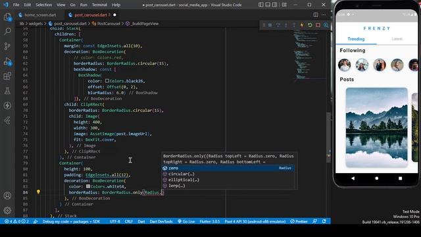Change Dart language mode in status bar

point(141,221)
